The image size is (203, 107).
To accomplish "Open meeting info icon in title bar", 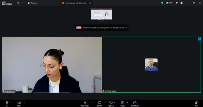I will 18,3.
